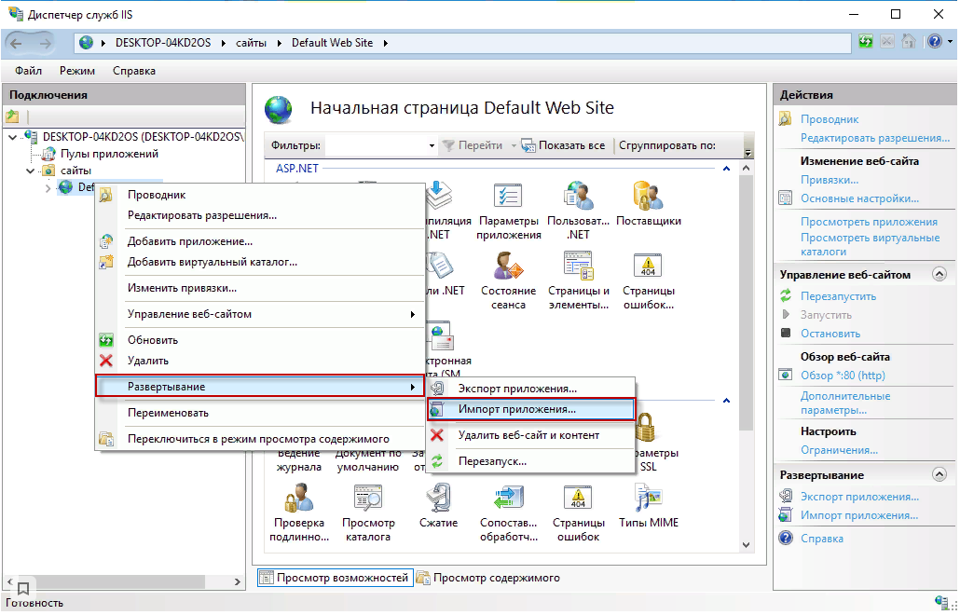The image size is (960, 615).
Task: Select Пулы приложений in connections tree
Action: point(109,154)
